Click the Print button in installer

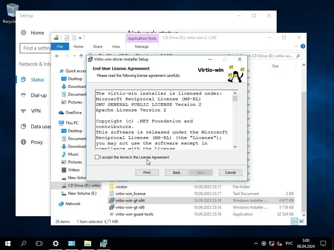point(147,173)
